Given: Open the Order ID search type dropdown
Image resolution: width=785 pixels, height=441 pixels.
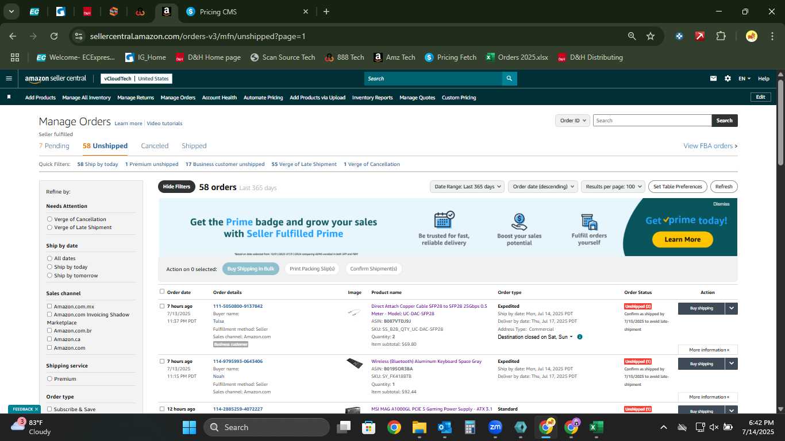Looking at the screenshot, I should [573, 121].
